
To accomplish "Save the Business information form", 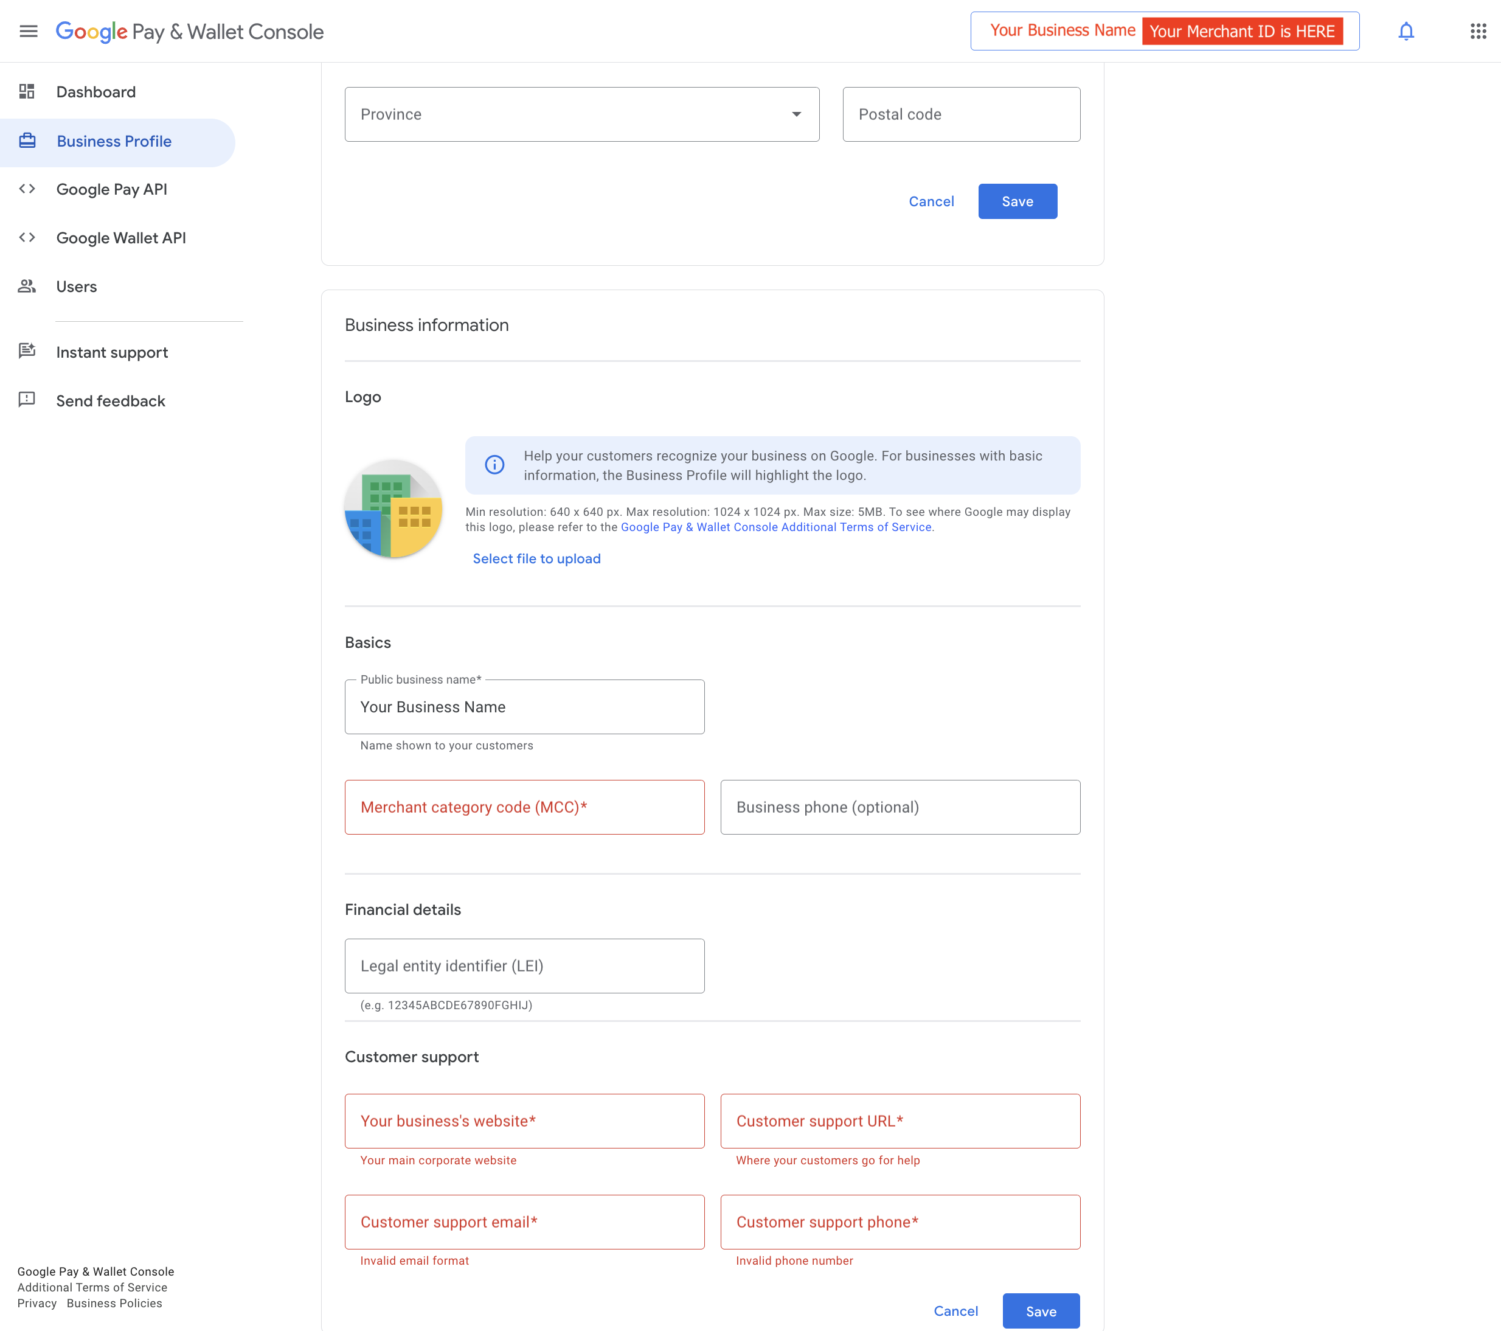I will (x=1040, y=1311).
